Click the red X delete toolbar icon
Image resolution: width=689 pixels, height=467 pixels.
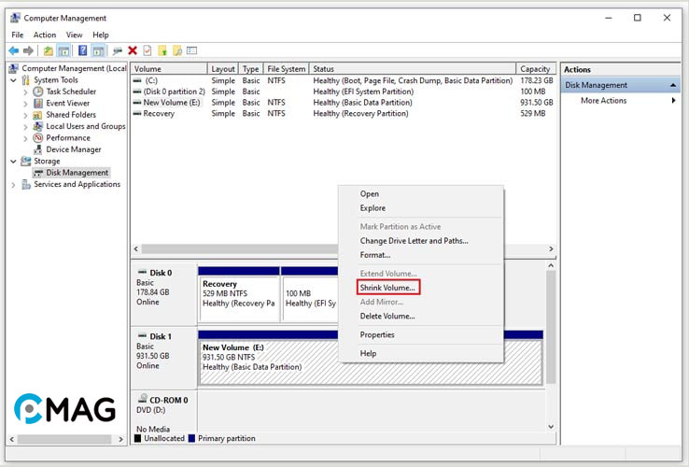133,50
